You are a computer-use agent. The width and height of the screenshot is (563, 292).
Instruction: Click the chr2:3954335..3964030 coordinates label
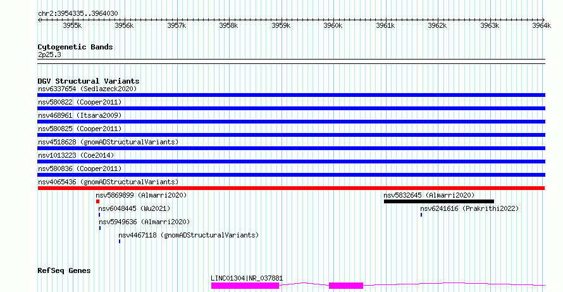pos(78,13)
